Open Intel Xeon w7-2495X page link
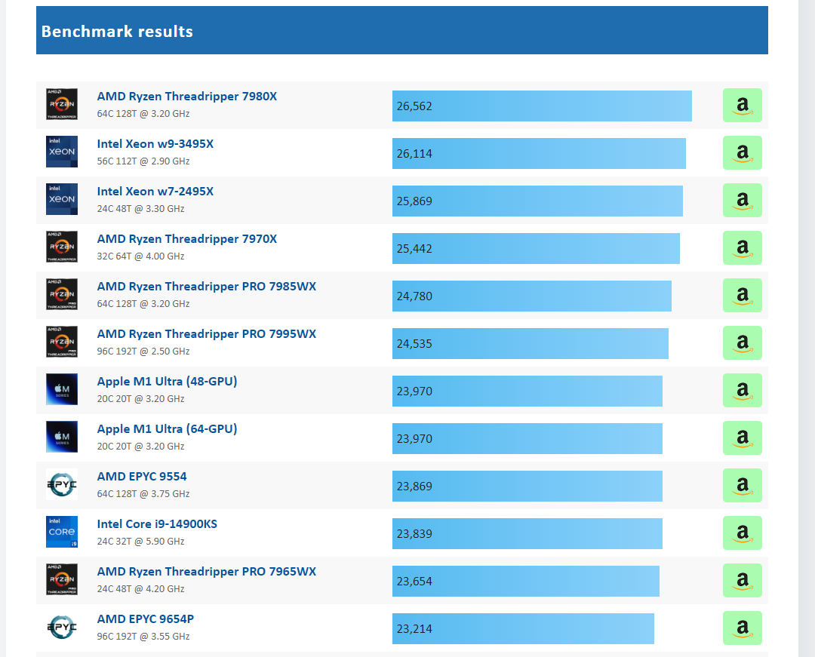The image size is (815, 657). point(155,192)
